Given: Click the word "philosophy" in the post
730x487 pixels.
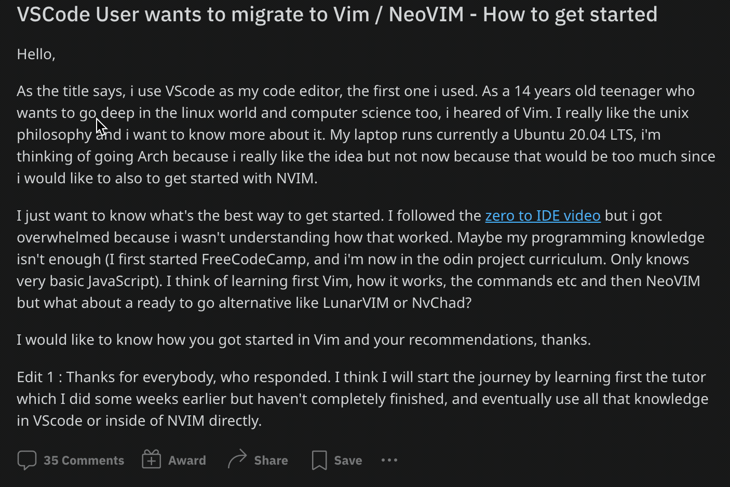Looking at the screenshot, I should [54, 134].
